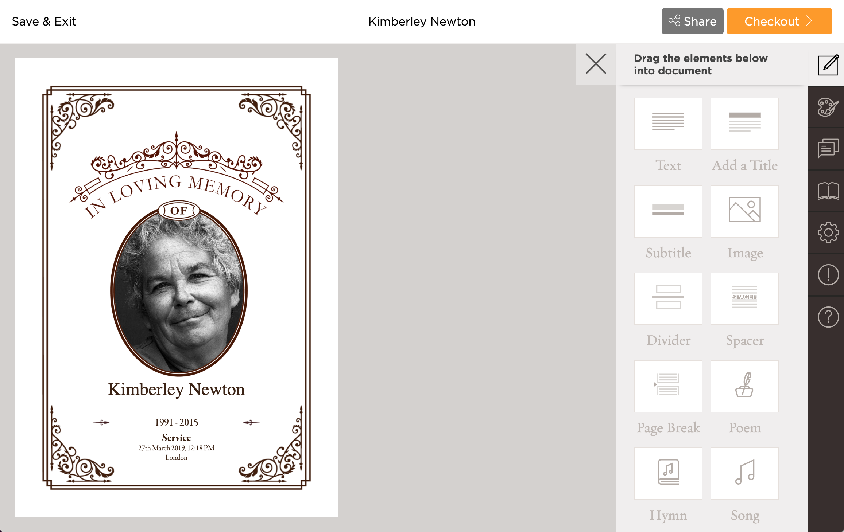Viewport: 844px width, 532px height.
Task: Proceed with the Checkout button
Action: 779,21
